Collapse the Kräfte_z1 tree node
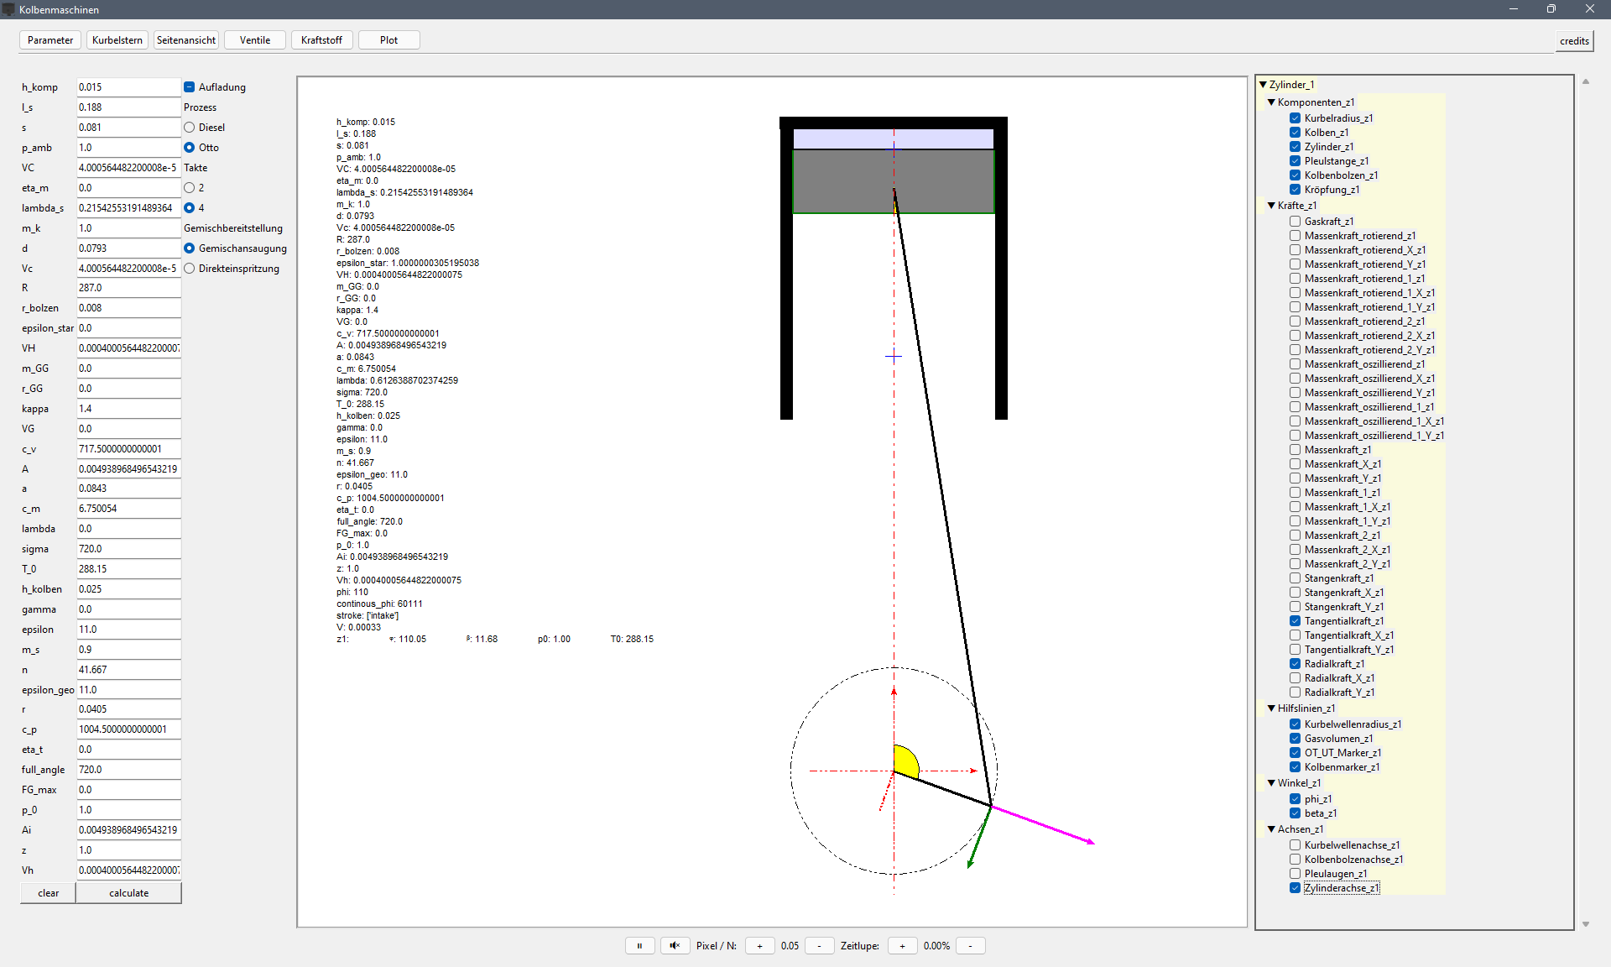 click(1271, 206)
